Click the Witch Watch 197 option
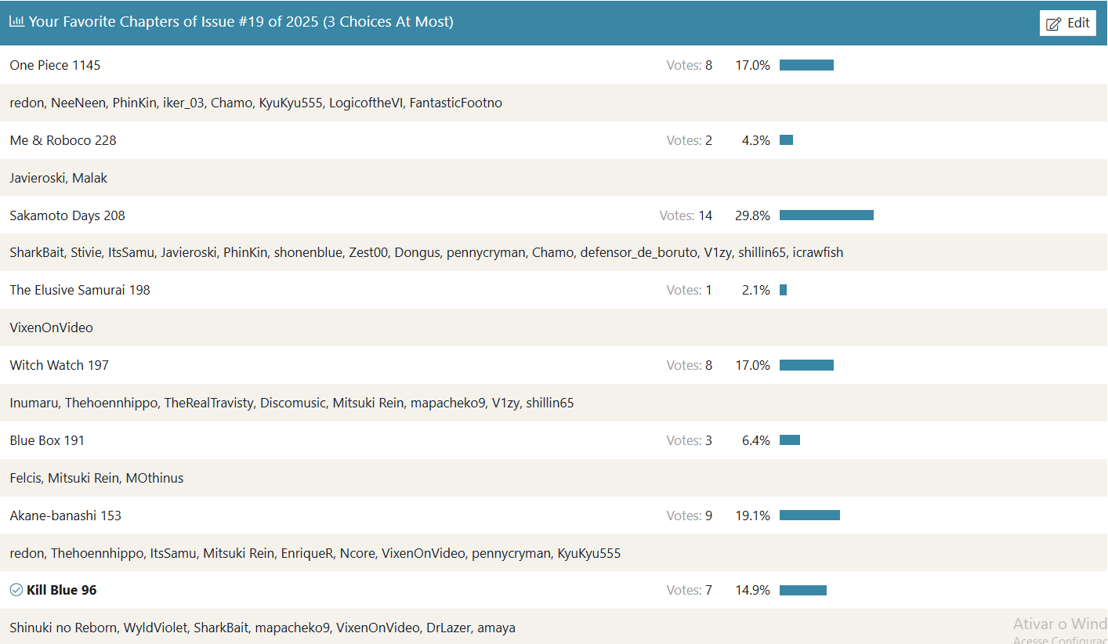1108x644 pixels. (x=60, y=365)
